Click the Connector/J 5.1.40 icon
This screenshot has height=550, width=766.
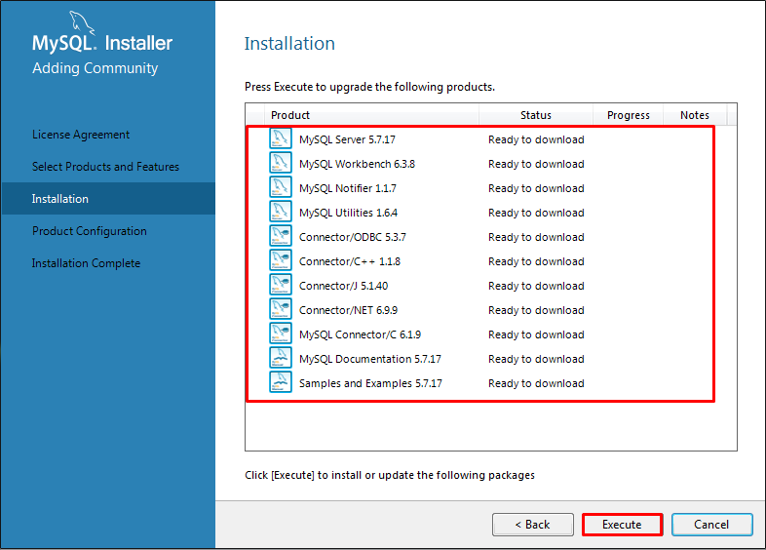pyautogui.click(x=281, y=285)
